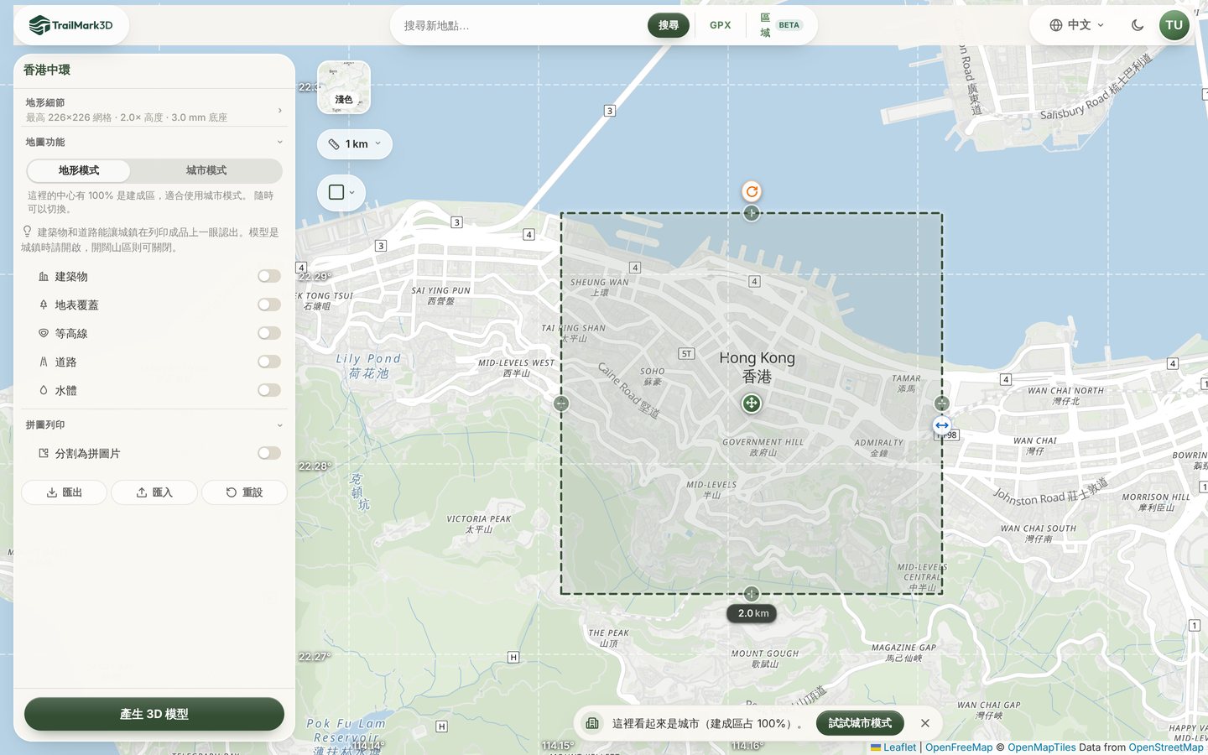Open the square shape selector dropdown

tap(341, 193)
